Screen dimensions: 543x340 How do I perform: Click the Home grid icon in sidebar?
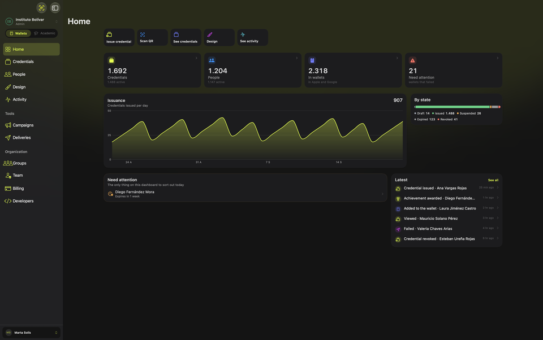[x=8, y=50]
